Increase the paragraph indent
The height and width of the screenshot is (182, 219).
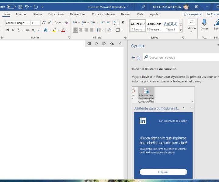coord(109,22)
